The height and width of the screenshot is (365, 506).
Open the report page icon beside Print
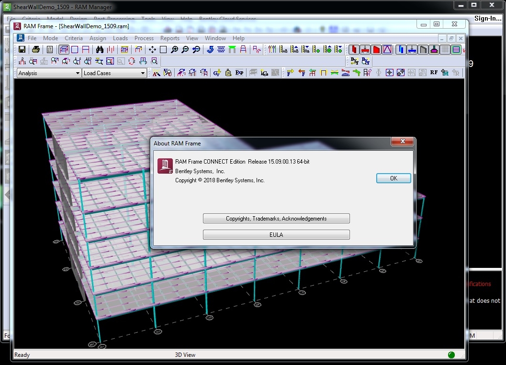[50, 49]
